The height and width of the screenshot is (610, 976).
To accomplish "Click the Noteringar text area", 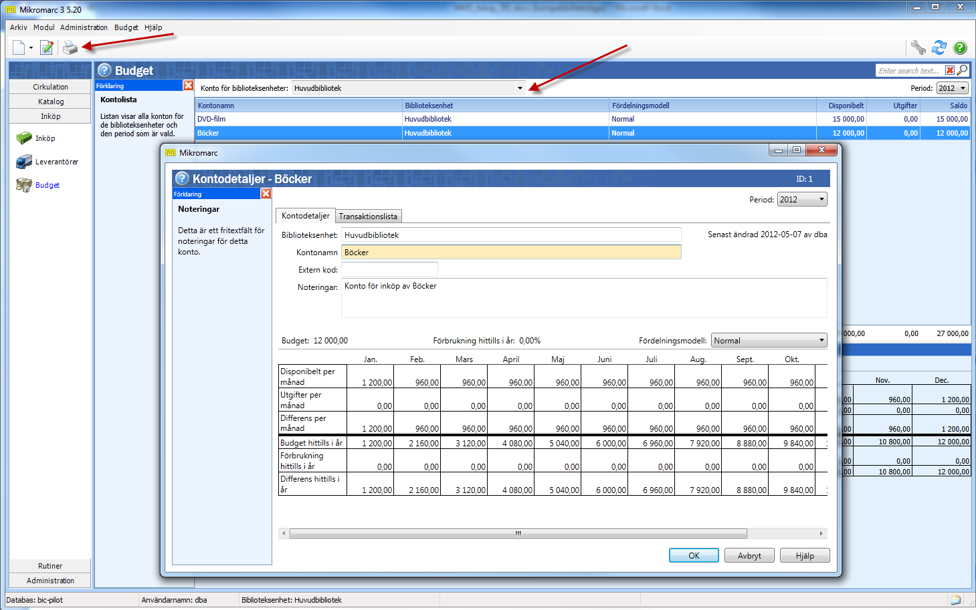I will point(584,298).
